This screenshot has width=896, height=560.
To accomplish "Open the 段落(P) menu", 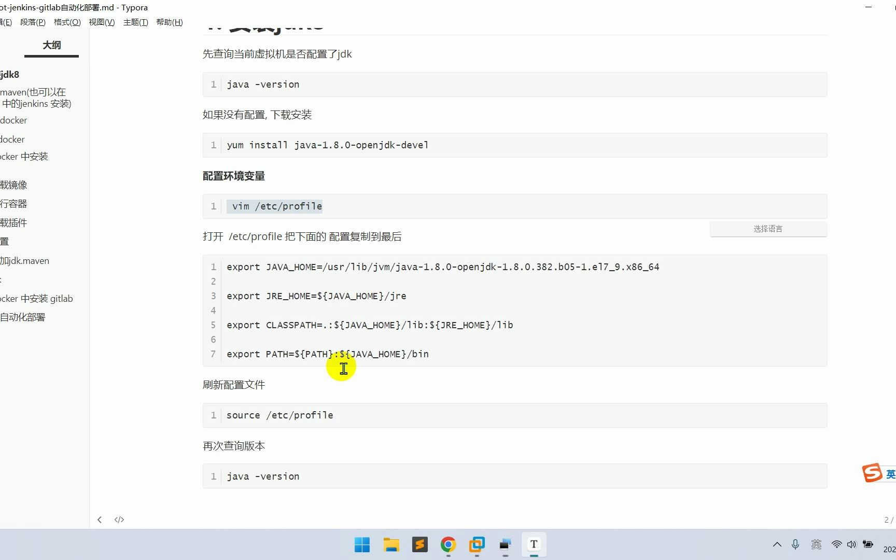I will tap(33, 22).
